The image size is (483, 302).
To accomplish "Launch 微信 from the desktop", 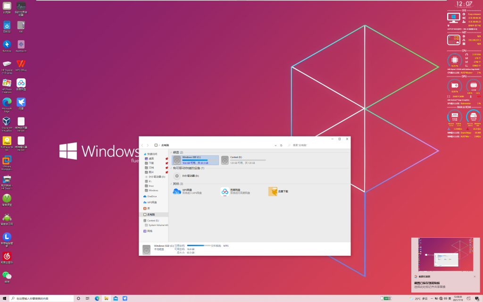I will pos(7,277).
